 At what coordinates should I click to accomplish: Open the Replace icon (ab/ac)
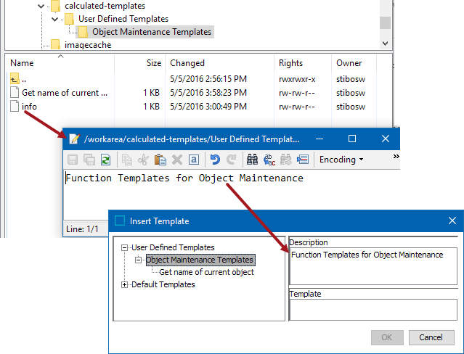269,160
